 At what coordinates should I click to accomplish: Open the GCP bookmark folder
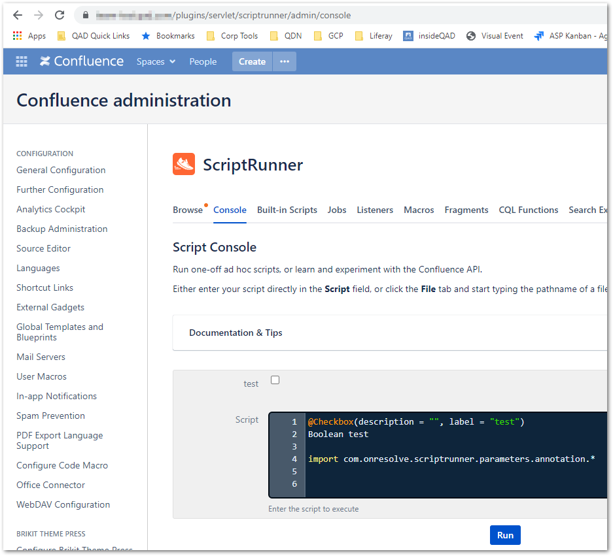tap(329, 36)
